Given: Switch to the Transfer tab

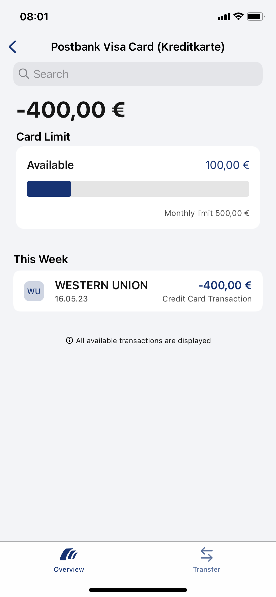Looking at the screenshot, I should 206,560.
